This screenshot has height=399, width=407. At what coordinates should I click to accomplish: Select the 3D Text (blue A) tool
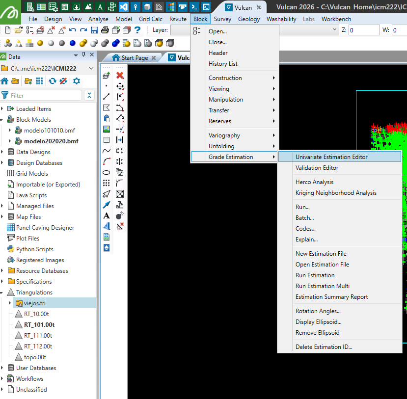pos(107,226)
